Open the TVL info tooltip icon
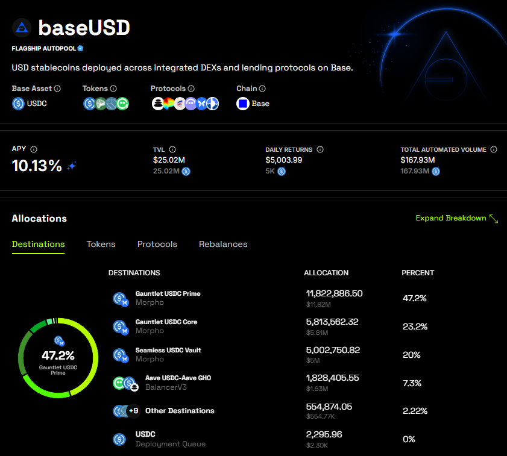The height and width of the screenshot is (456, 507). coord(172,149)
